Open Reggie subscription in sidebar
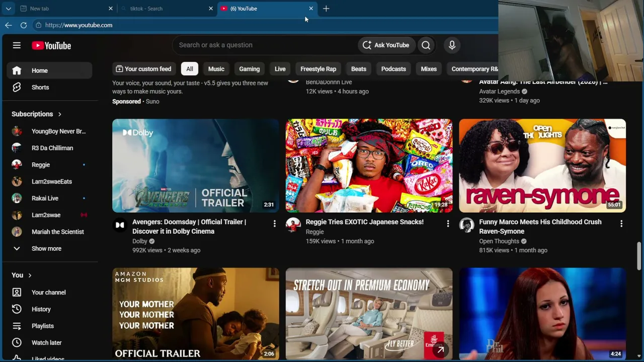The image size is (644, 362). (x=49, y=164)
